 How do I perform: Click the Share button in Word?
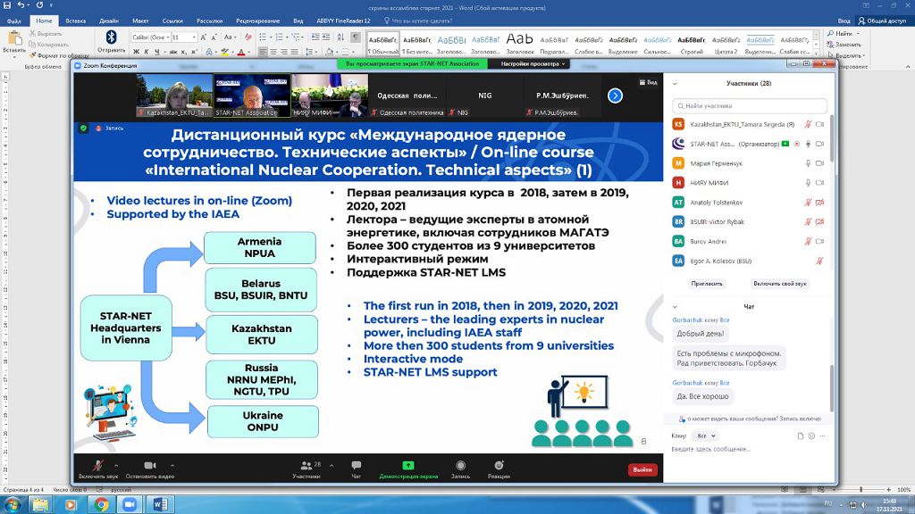tap(881, 21)
